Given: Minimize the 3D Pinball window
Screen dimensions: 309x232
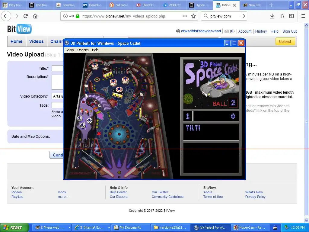Looking at the screenshot, I should click(227, 43).
